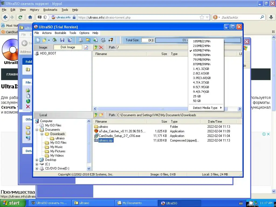
Task: Expand the Detect Media Type submenu
Action: pyautogui.click(x=206, y=108)
